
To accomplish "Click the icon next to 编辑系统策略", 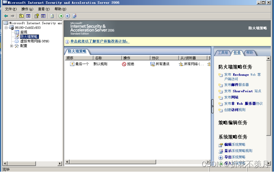I will (221, 145).
